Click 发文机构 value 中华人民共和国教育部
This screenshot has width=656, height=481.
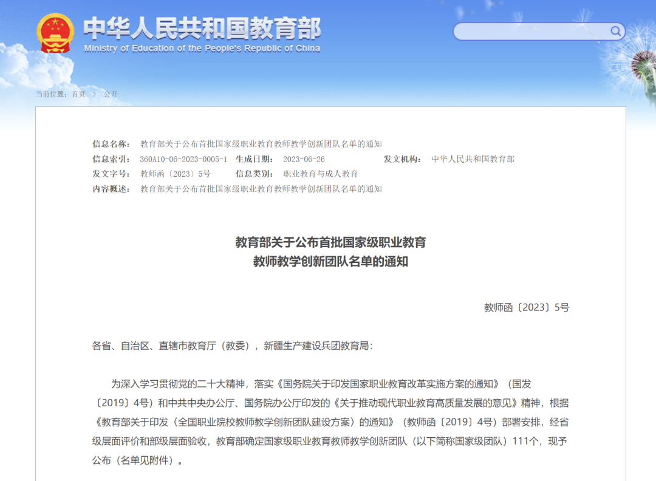[x=473, y=159]
